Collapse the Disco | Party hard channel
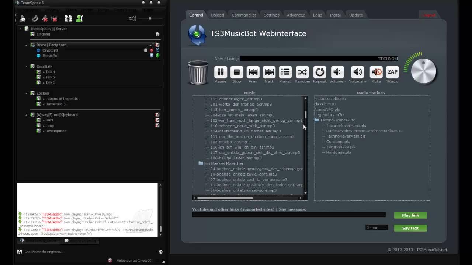Screen dimensions: 472x265 [x=27, y=45]
